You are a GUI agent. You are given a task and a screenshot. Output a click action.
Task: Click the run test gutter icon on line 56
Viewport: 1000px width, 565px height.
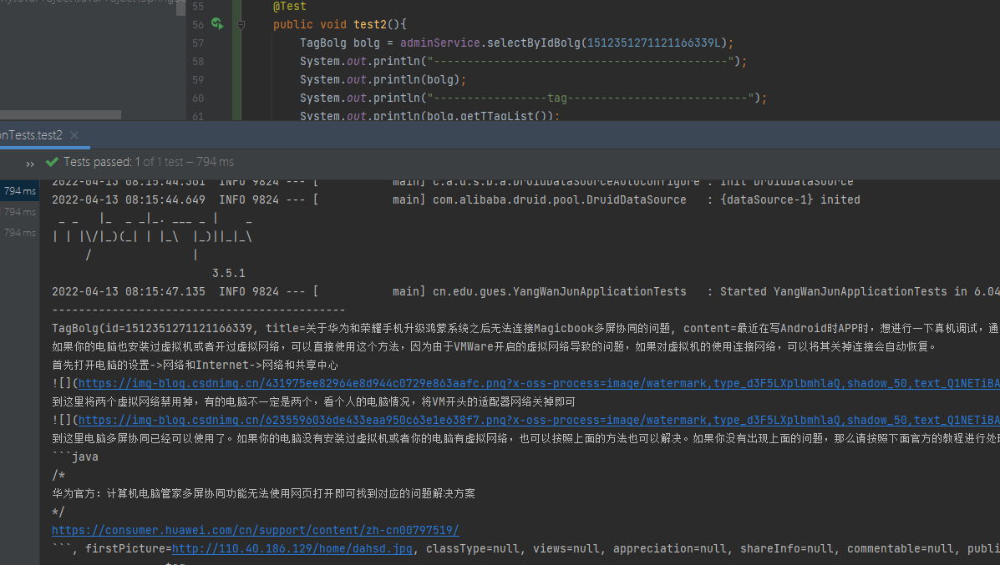coord(217,24)
